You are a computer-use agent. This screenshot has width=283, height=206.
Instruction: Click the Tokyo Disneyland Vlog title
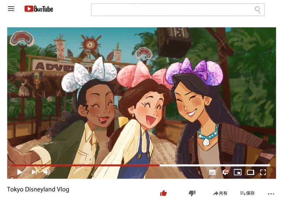[x=38, y=189]
